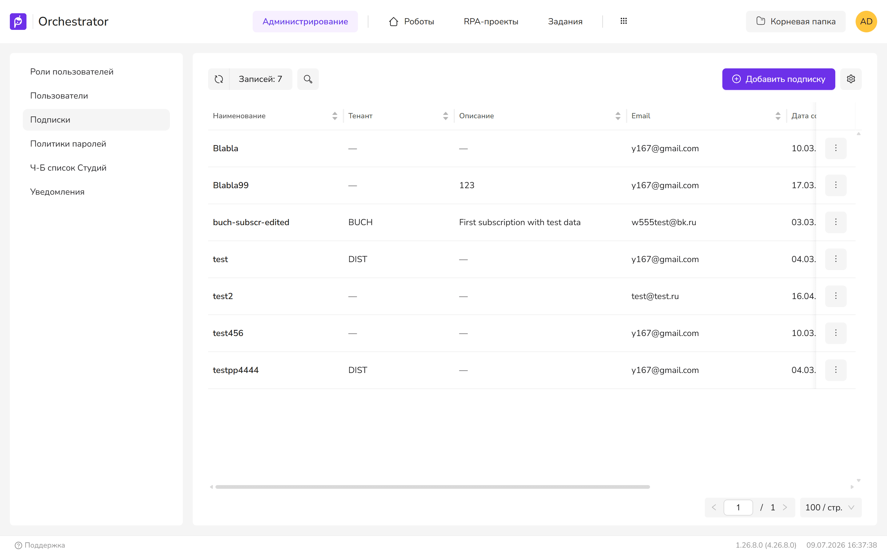The height and width of the screenshot is (555, 887).
Task: Open the Администрирование tab
Action: [305, 21]
